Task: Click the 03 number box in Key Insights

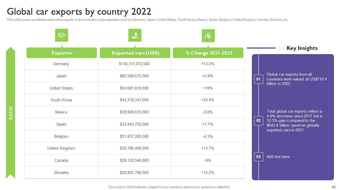Action: (258, 157)
